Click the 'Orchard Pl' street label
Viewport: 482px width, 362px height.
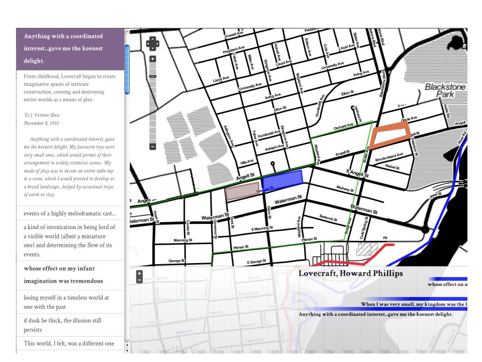click(x=357, y=114)
